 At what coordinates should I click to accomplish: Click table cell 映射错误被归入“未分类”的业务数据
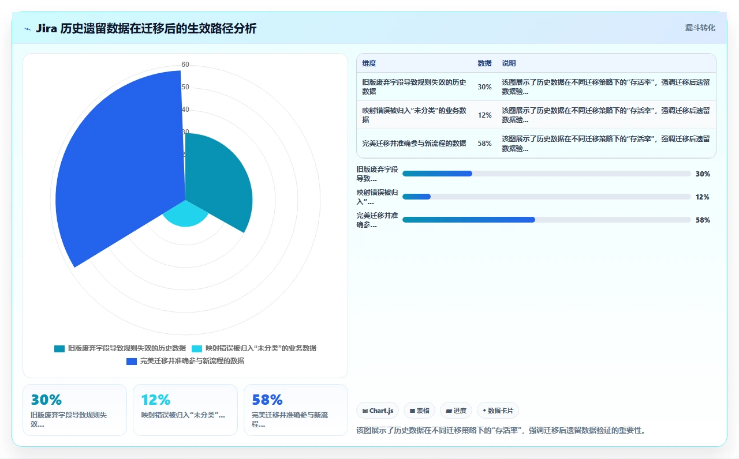pos(414,115)
